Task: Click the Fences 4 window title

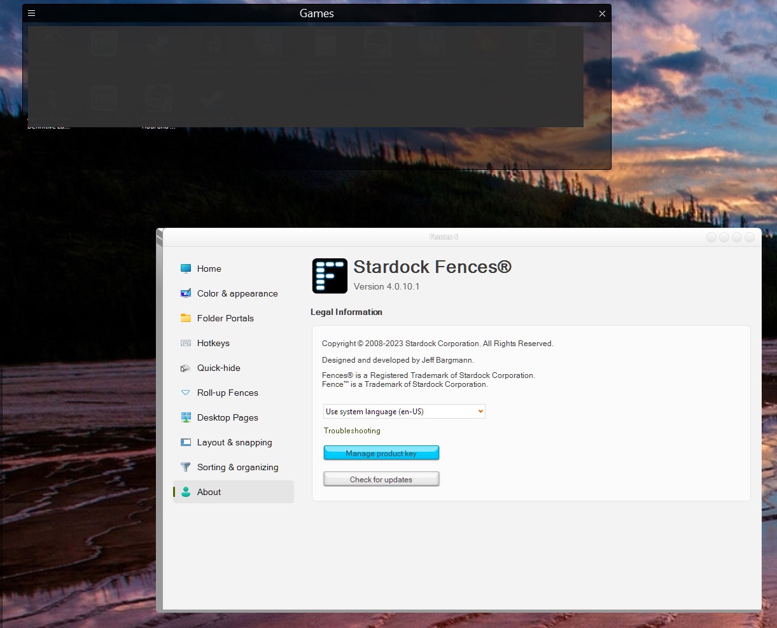Action: pos(444,237)
